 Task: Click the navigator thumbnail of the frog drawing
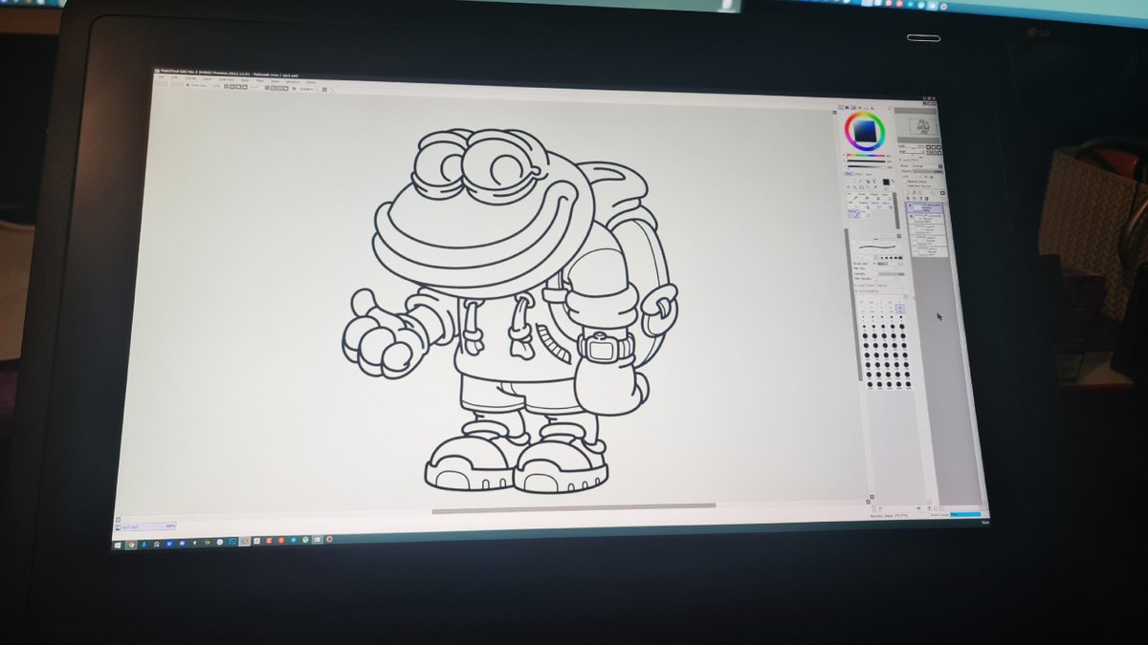923,126
